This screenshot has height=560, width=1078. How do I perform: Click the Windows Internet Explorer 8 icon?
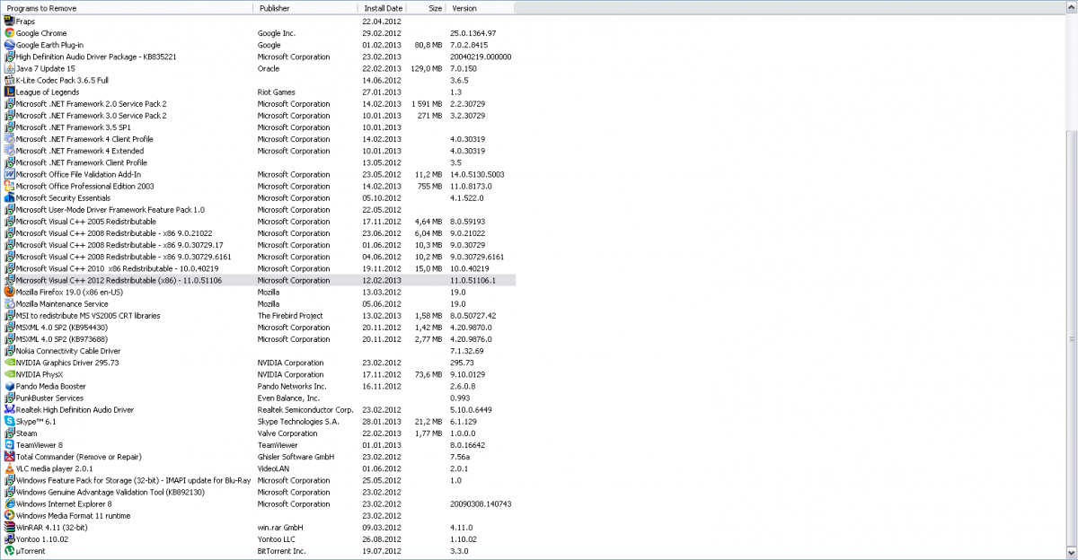click(x=9, y=503)
